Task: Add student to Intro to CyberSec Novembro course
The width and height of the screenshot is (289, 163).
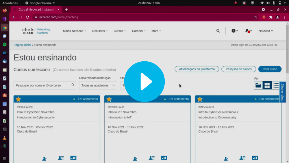Action: tap(44, 158)
